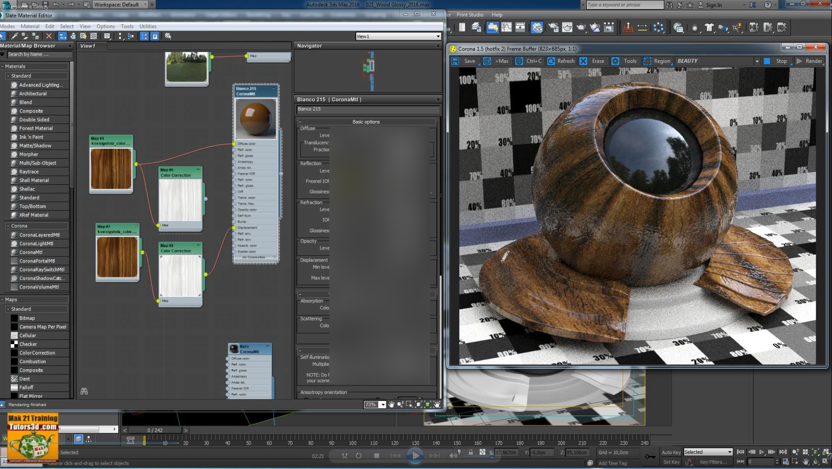Click the video player play button
This screenshot has width=832, height=469.
[415, 456]
